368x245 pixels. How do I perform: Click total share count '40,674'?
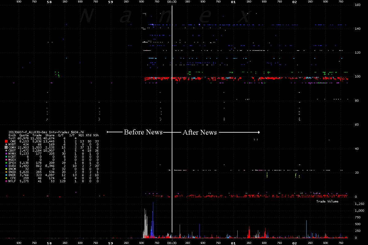(x=49, y=138)
